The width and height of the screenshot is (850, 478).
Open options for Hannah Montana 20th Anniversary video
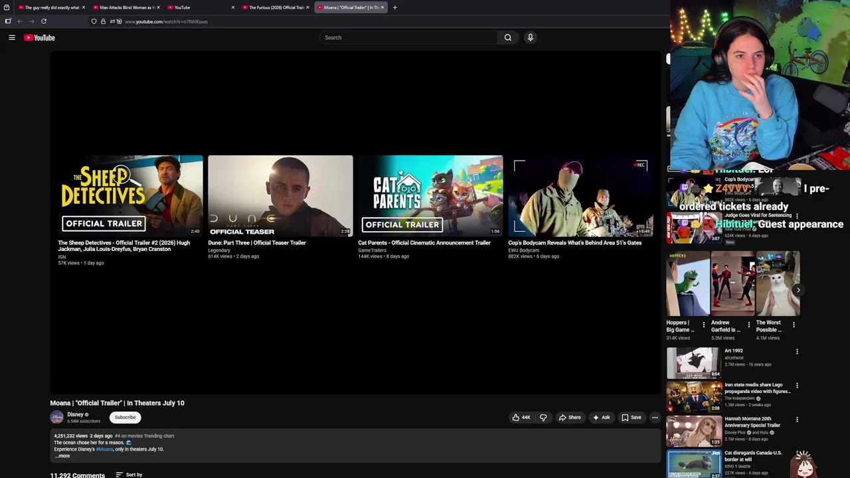797,420
